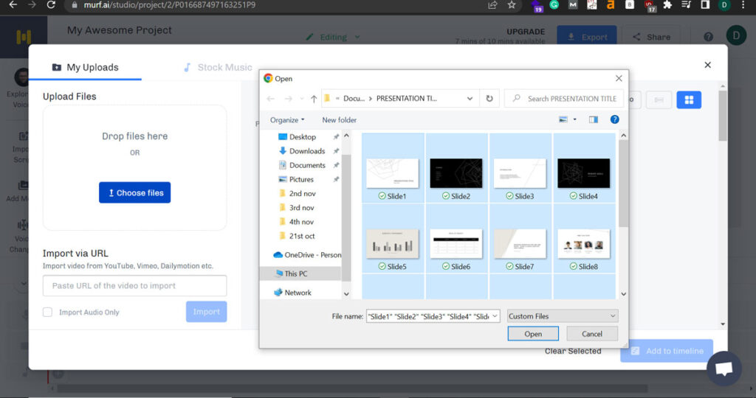Select the Slide5 bar chart thumbnail
756x398 pixels.
392,244
